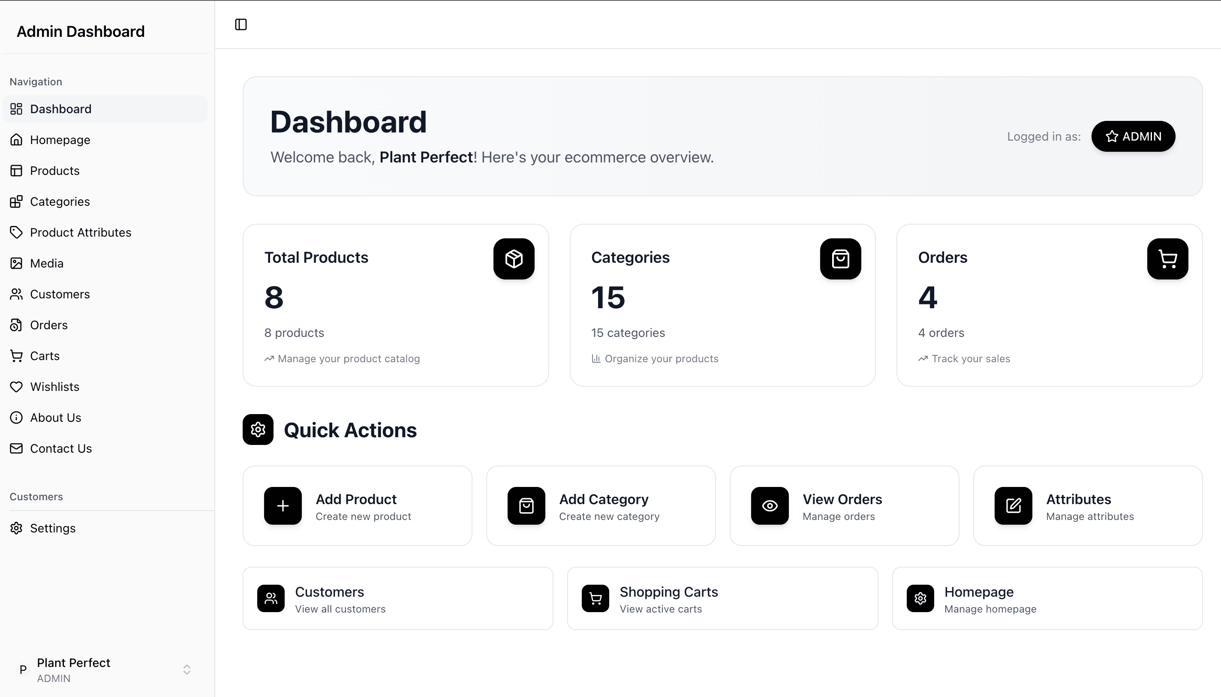Image resolution: width=1221 pixels, height=697 pixels.
Task: Click the Attributes edit pencil icon
Action: pos(1013,505)
